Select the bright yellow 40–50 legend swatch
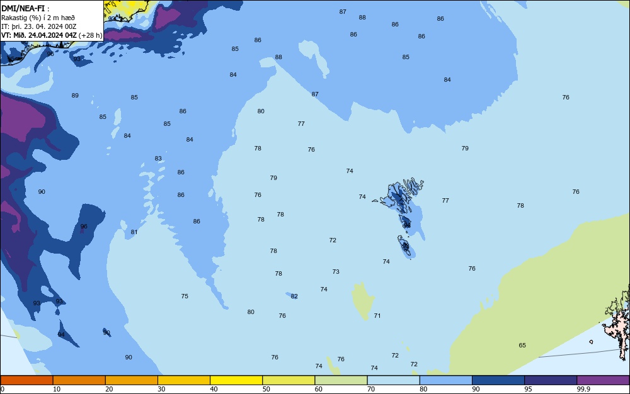630x394 pixels. [236, 380]
